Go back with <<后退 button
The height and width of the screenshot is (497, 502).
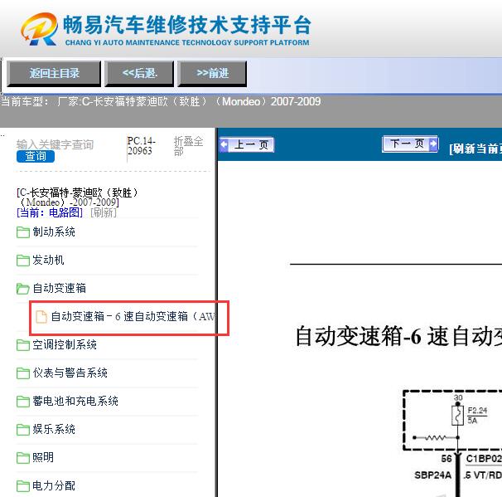[139, 73]
